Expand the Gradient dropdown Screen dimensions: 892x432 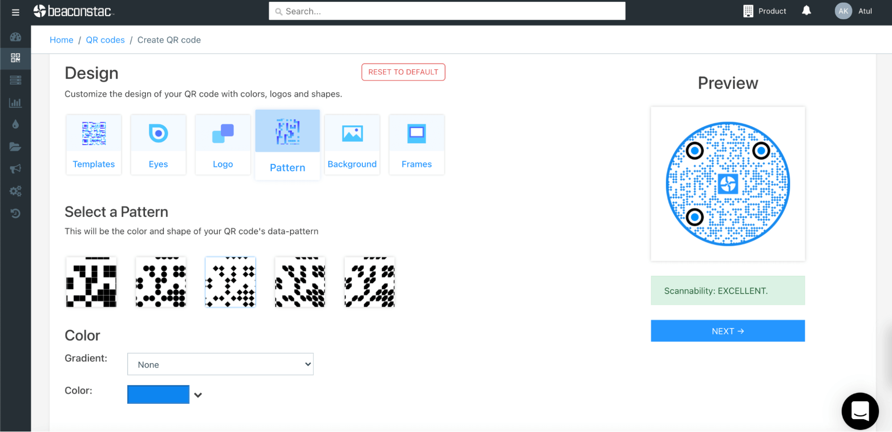(x=220, y=364)
